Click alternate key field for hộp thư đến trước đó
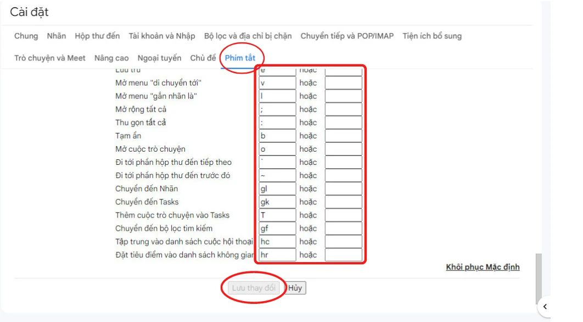This screenshot has height=322, width=583. click(x=344, y=175)
